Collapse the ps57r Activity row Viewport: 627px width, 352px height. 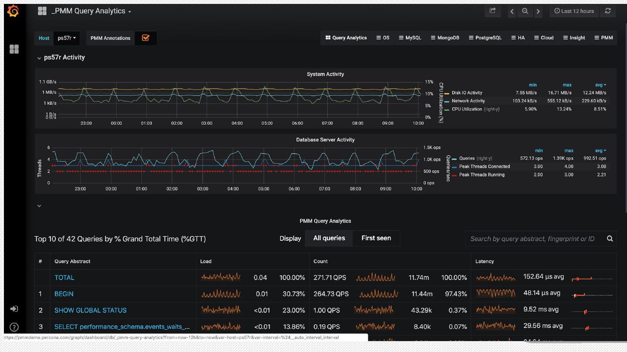tap(39, 58)
